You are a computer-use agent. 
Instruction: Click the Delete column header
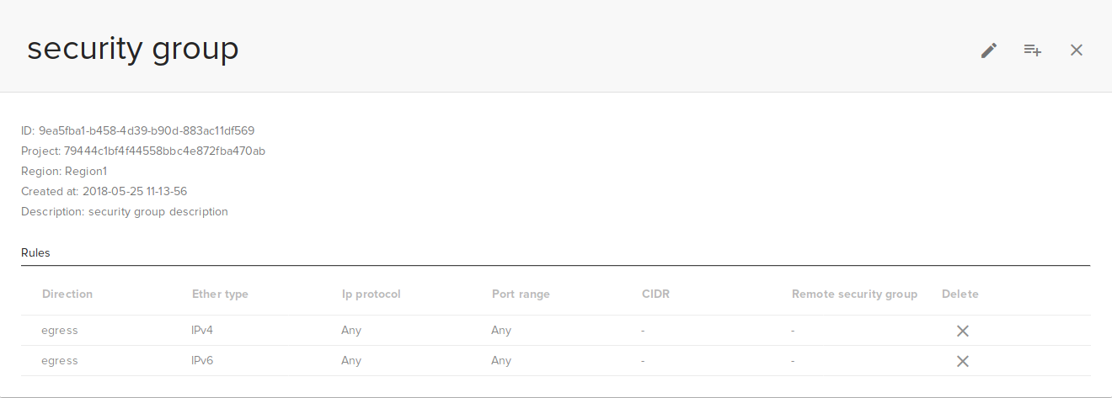pos(960,294)
